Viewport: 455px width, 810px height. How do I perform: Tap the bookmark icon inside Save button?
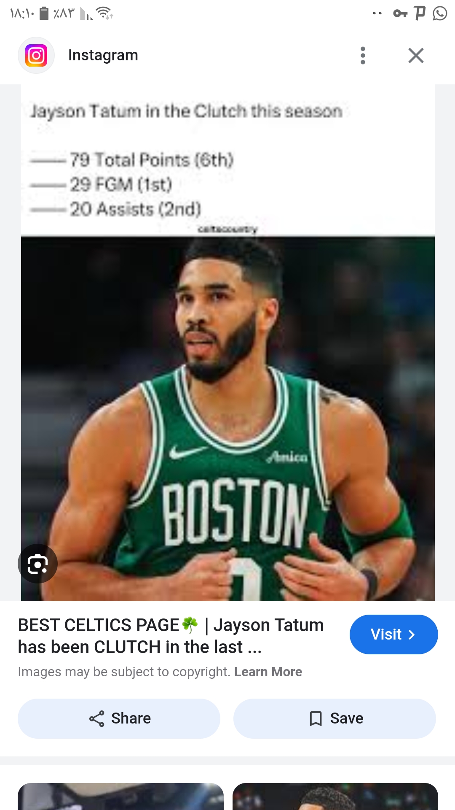pyautogui.click(x=316, y=718)
